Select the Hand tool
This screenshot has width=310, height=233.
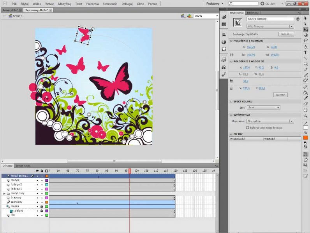click(306, 110)
